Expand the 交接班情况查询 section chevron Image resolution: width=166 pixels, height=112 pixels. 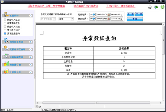[x=30, y=49]
